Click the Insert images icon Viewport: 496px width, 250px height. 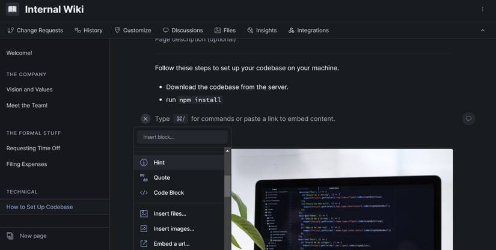pyautogui.click(x=144, y=229)
